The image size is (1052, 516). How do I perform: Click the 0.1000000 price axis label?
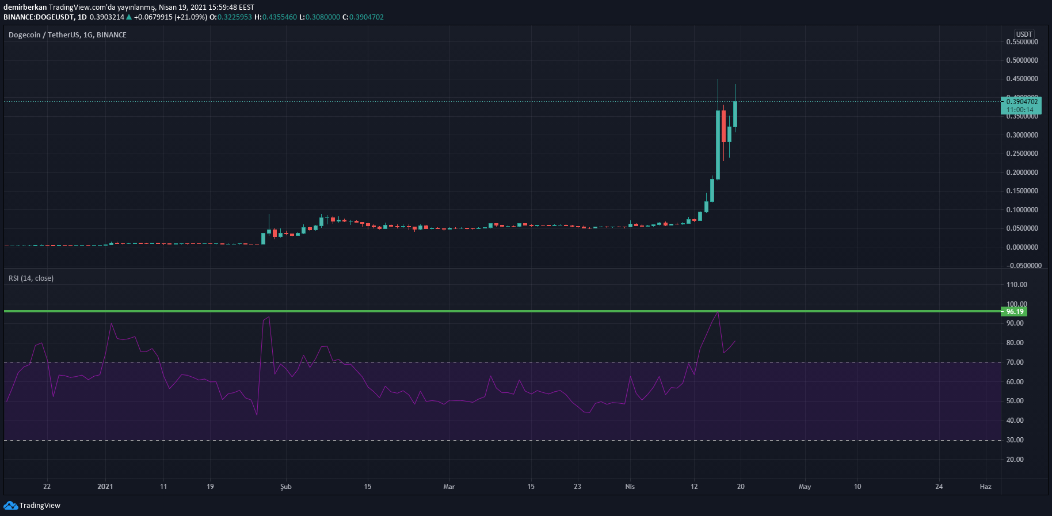(1022, 210)
